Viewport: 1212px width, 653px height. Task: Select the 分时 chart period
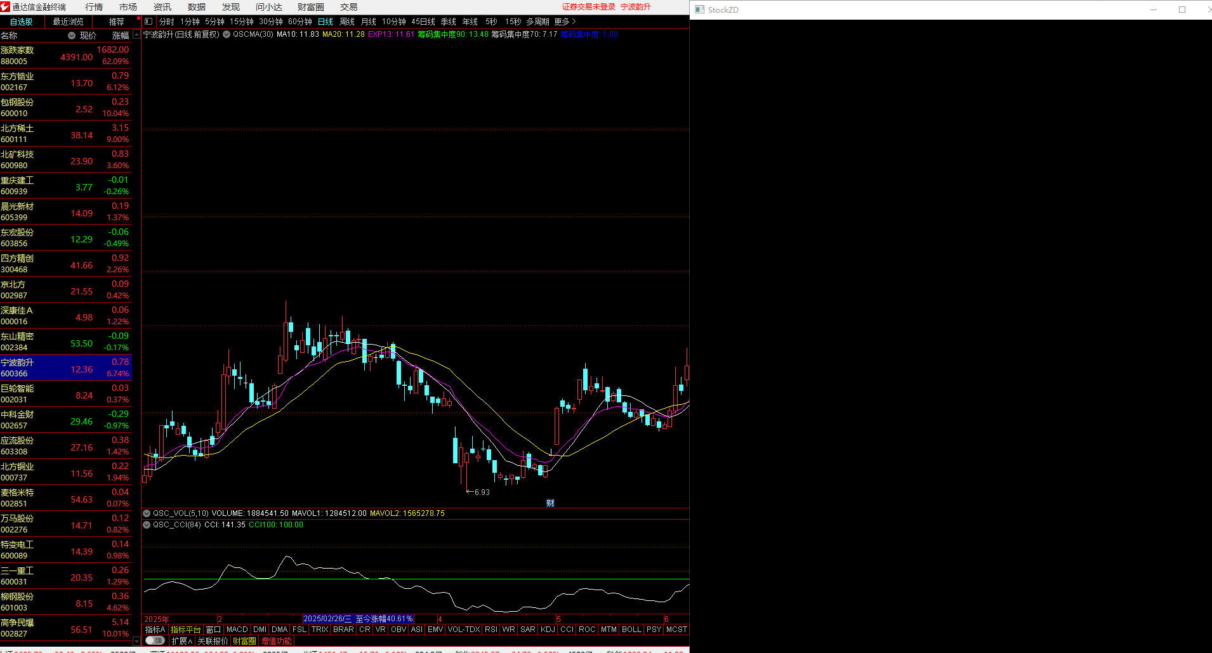[167, 22]
